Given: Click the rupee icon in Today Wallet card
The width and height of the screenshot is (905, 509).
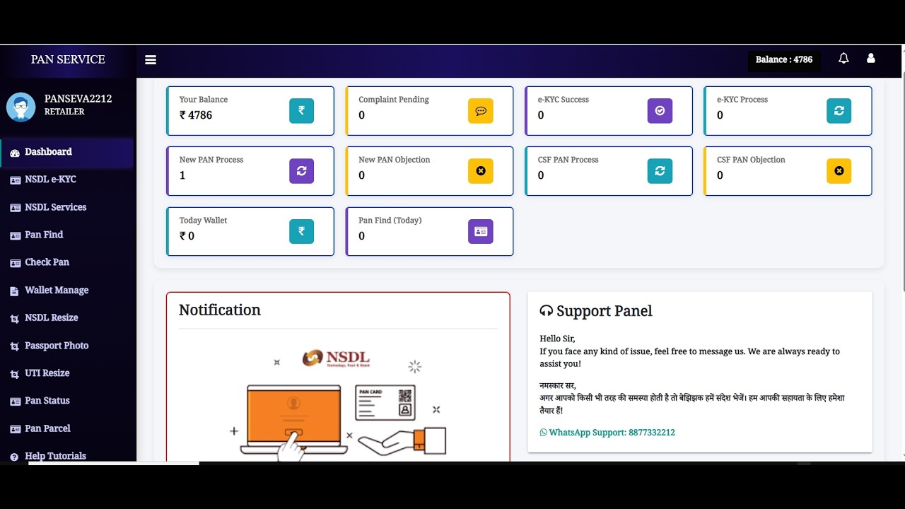Looking at the screenshot, I should pos(301,231).
